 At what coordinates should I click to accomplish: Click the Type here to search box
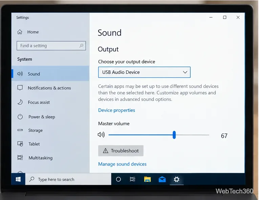tap(68, 179)
